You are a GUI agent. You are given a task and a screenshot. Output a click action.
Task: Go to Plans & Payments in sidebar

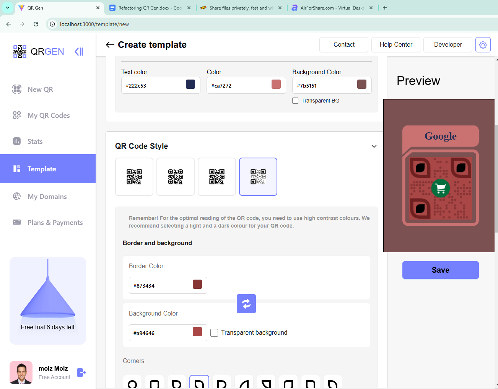click(x=55, y=223)
